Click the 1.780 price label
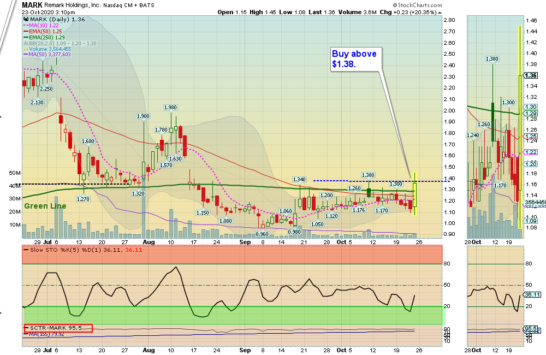This screenshot has height=355, width=546. 161,130
